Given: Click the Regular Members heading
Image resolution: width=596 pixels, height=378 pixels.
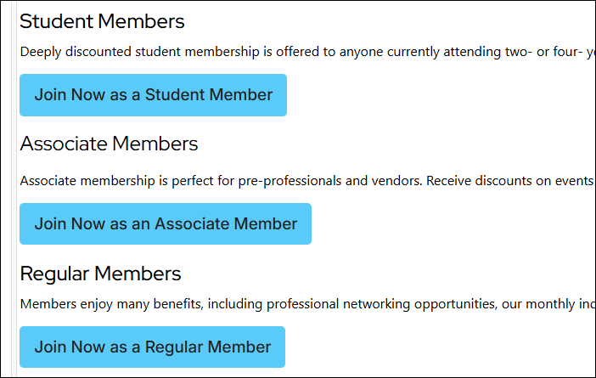Looking at the screenshot, I should pos(100,274).
